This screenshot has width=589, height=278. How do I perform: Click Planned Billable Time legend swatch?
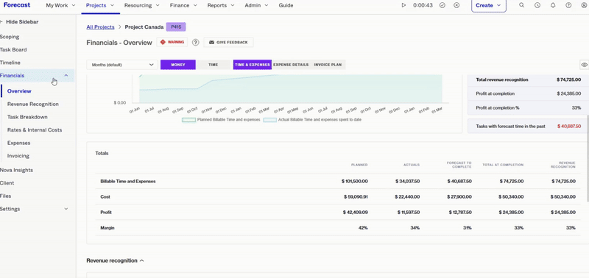point(188,120)
